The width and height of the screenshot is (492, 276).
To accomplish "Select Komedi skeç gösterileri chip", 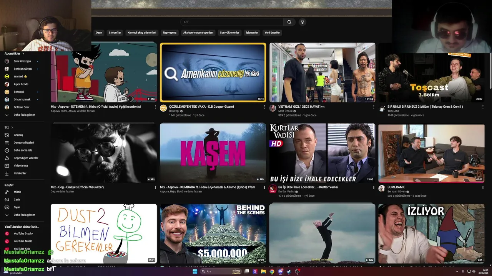I will pyautogui.click(x=142, y=33).
